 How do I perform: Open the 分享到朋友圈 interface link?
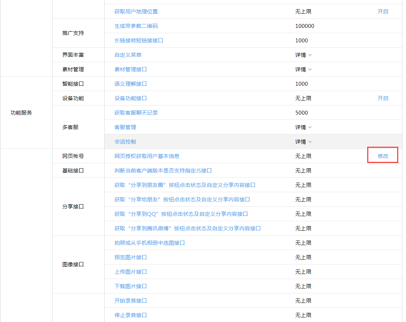(185, 185)
